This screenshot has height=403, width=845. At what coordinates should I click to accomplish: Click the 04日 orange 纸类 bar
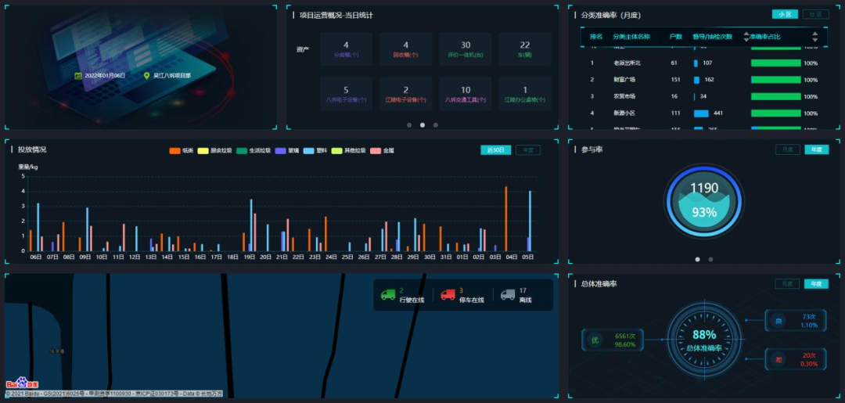point(506,219)
